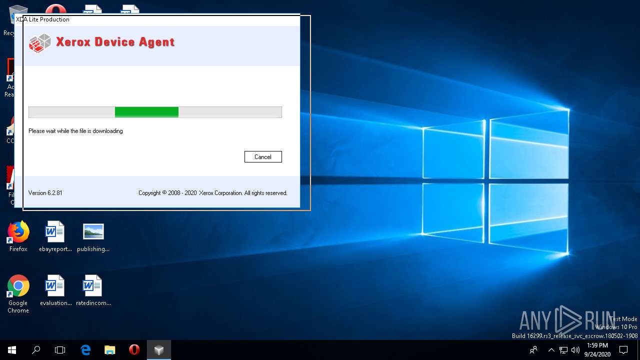Open taskbar search
Viewport: 640px width, 360px height.
tap(36, 350)
